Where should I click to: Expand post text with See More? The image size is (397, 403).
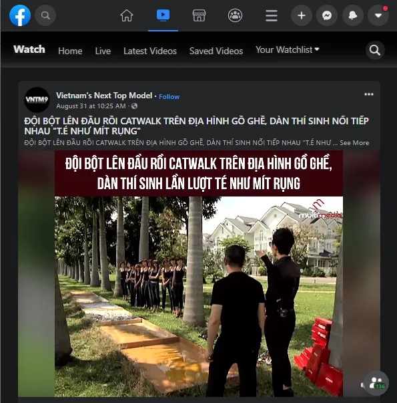(x=354, y=142)
